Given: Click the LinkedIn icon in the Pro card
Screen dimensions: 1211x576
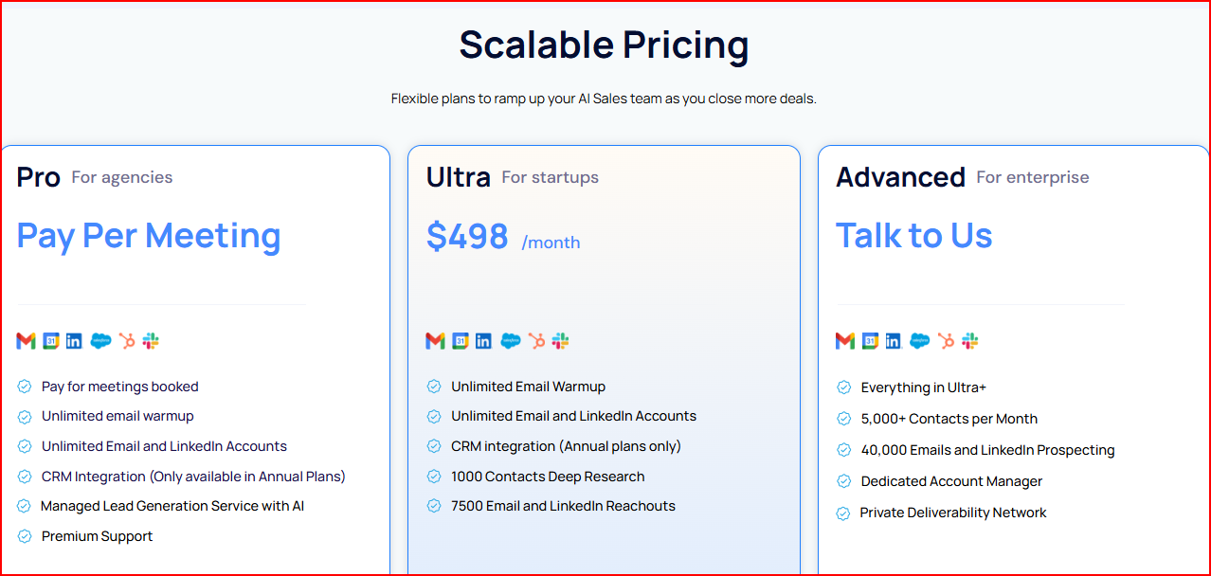Looking at the screenshot, I should click(x=74, y=340).
